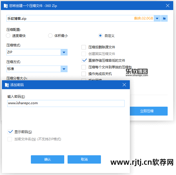Open the save path dropdown arrow
The width and height of the screenshot is (176, 175).
coord(157,18)
